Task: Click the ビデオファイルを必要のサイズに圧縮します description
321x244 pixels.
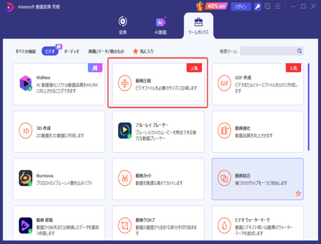Action: point(166,88)
